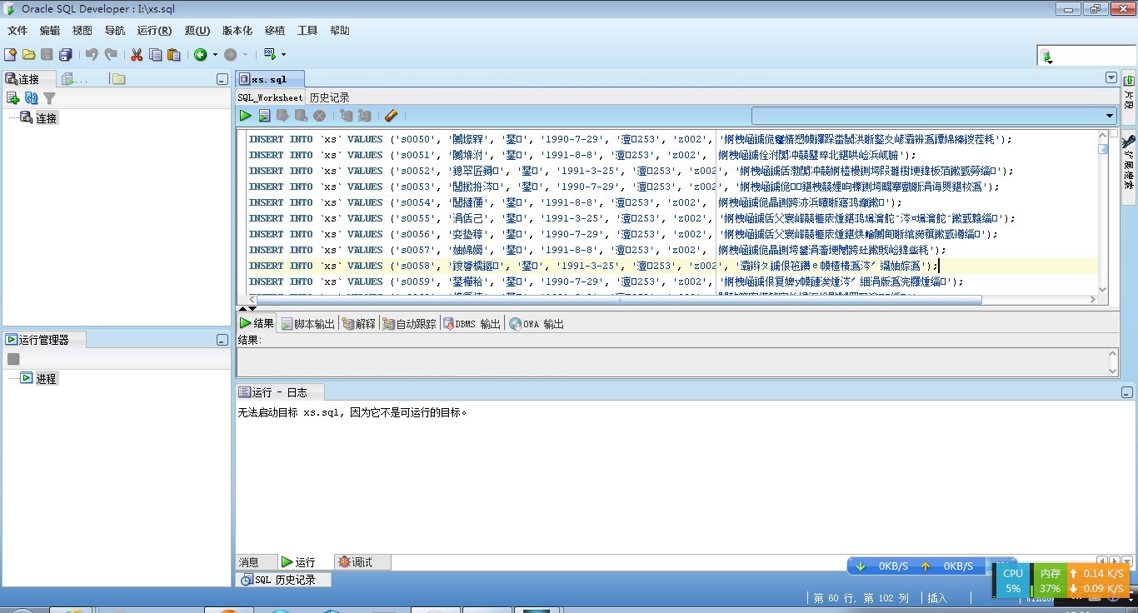
Task: Select the 进程 node in the run manager
Action: [x=46, y=378]
